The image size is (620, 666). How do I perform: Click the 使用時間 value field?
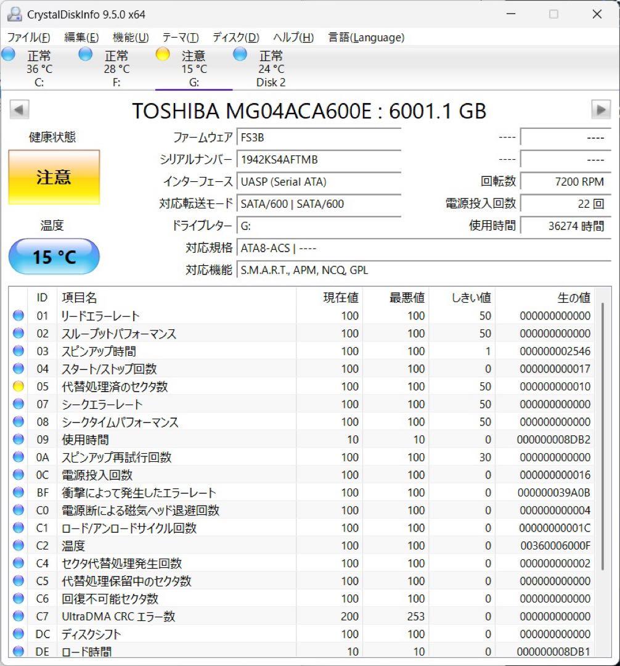point(566,226)
